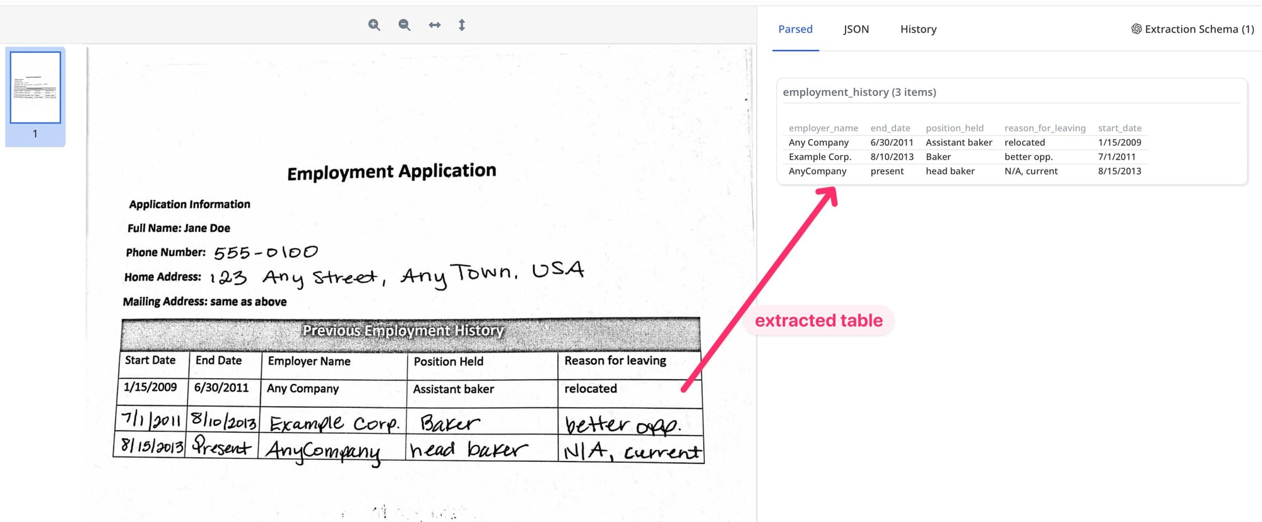1262x522 pixels.
Task: Click the 'Previous Employment History' banner in document
Action: coord(403,331)
